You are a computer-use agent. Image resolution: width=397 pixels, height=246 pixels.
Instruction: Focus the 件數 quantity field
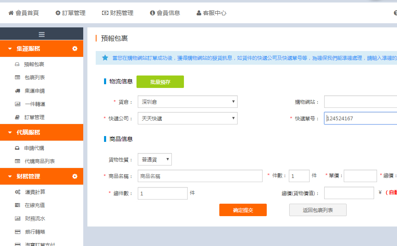tap(299, 176)
